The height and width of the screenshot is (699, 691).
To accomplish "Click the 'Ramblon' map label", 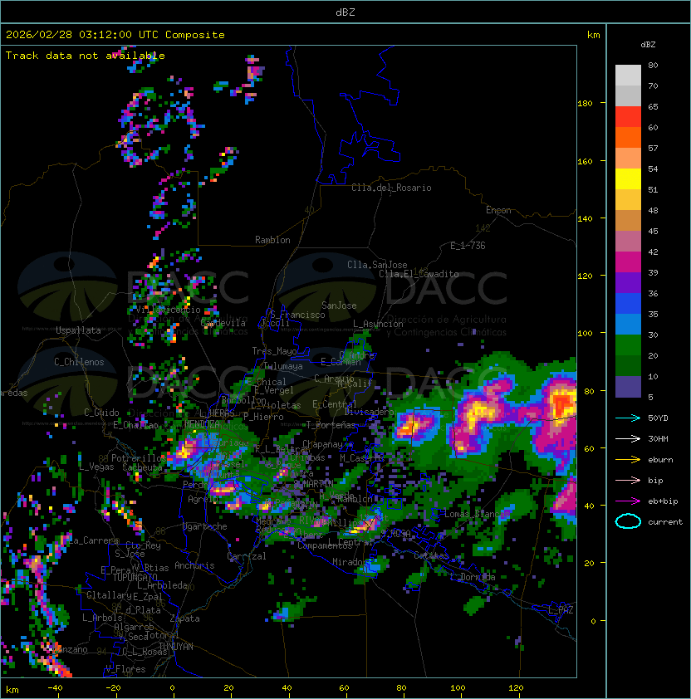I will click(272, 240).
